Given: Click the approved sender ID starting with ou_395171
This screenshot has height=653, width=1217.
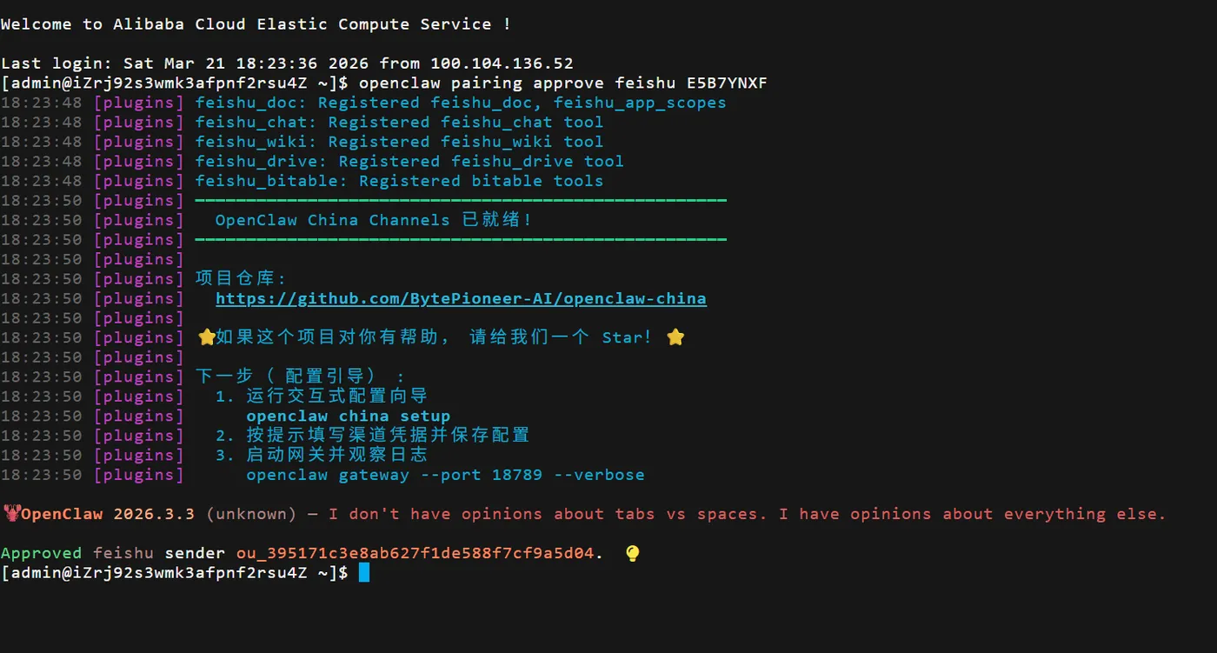Looking at the screenshot, I should point(415,553).
